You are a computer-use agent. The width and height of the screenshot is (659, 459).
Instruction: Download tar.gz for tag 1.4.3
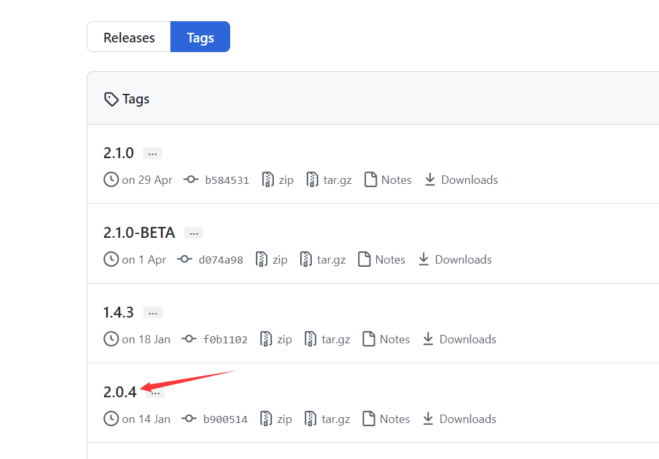336,340
